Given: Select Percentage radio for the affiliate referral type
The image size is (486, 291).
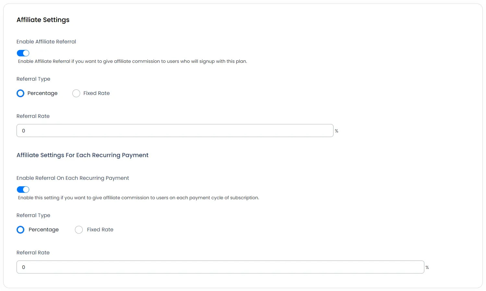Looking at the screenshot, I should coord(20,93).
